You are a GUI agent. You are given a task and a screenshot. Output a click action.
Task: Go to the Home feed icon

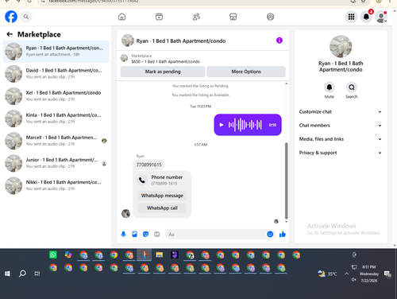click(121, 17)
